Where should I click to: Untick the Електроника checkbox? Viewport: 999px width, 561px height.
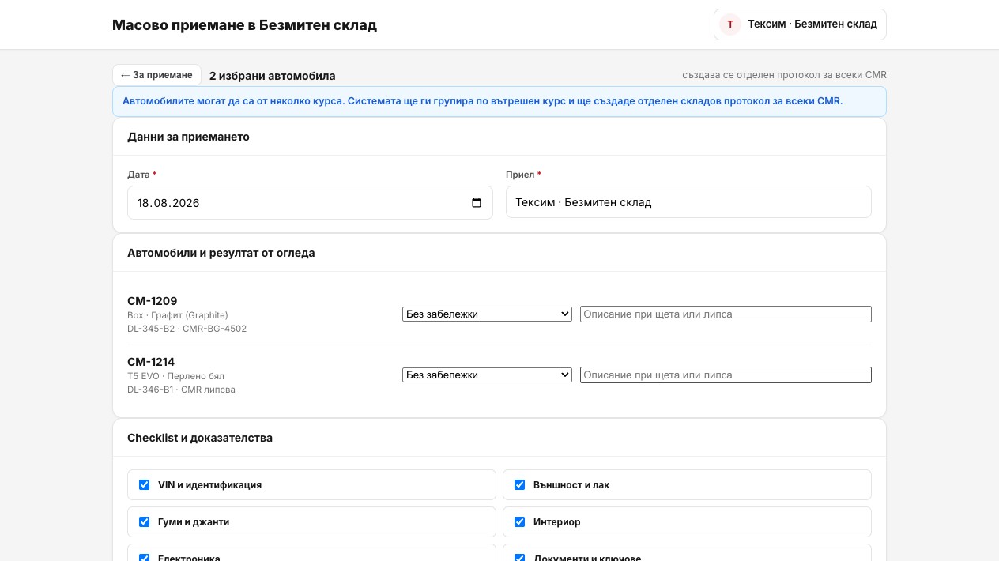(x=144, y=558)
